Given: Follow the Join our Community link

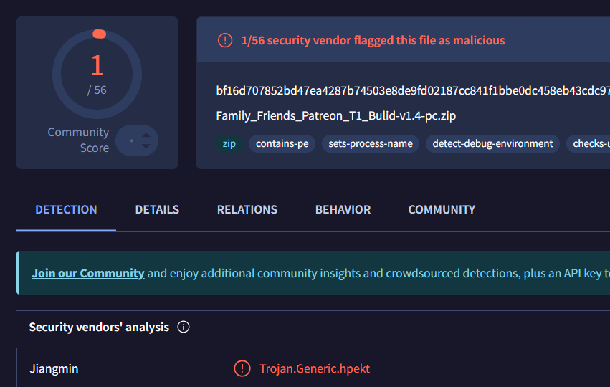Looking at the screenshot, I should click(88, 273).
